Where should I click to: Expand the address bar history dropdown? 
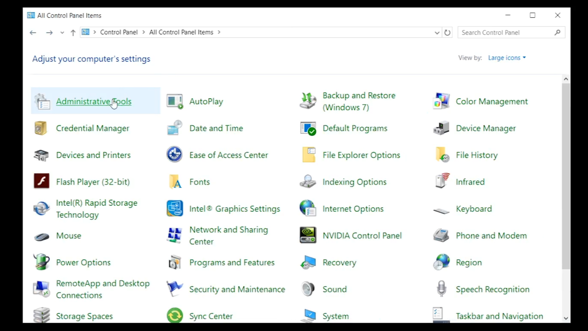point(437,32)
